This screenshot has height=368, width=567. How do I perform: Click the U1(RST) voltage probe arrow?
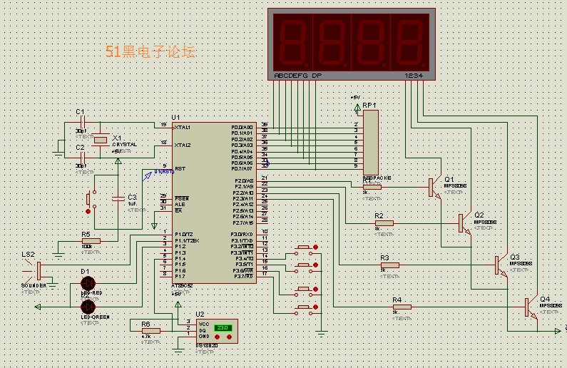pyautogui.click(x=147, y=176)
